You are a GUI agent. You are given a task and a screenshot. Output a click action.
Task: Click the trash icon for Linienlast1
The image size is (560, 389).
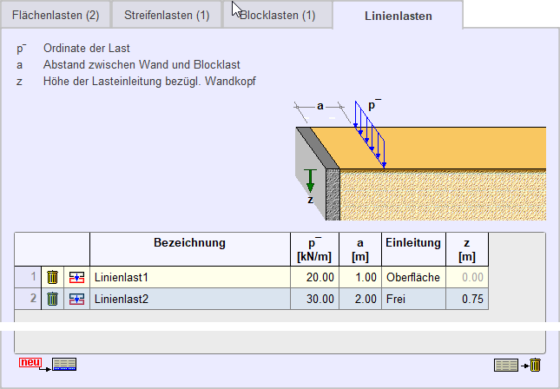[x=52, y=277]
